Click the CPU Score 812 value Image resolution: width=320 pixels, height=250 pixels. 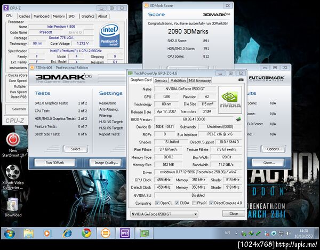click(x=206, y=57)
